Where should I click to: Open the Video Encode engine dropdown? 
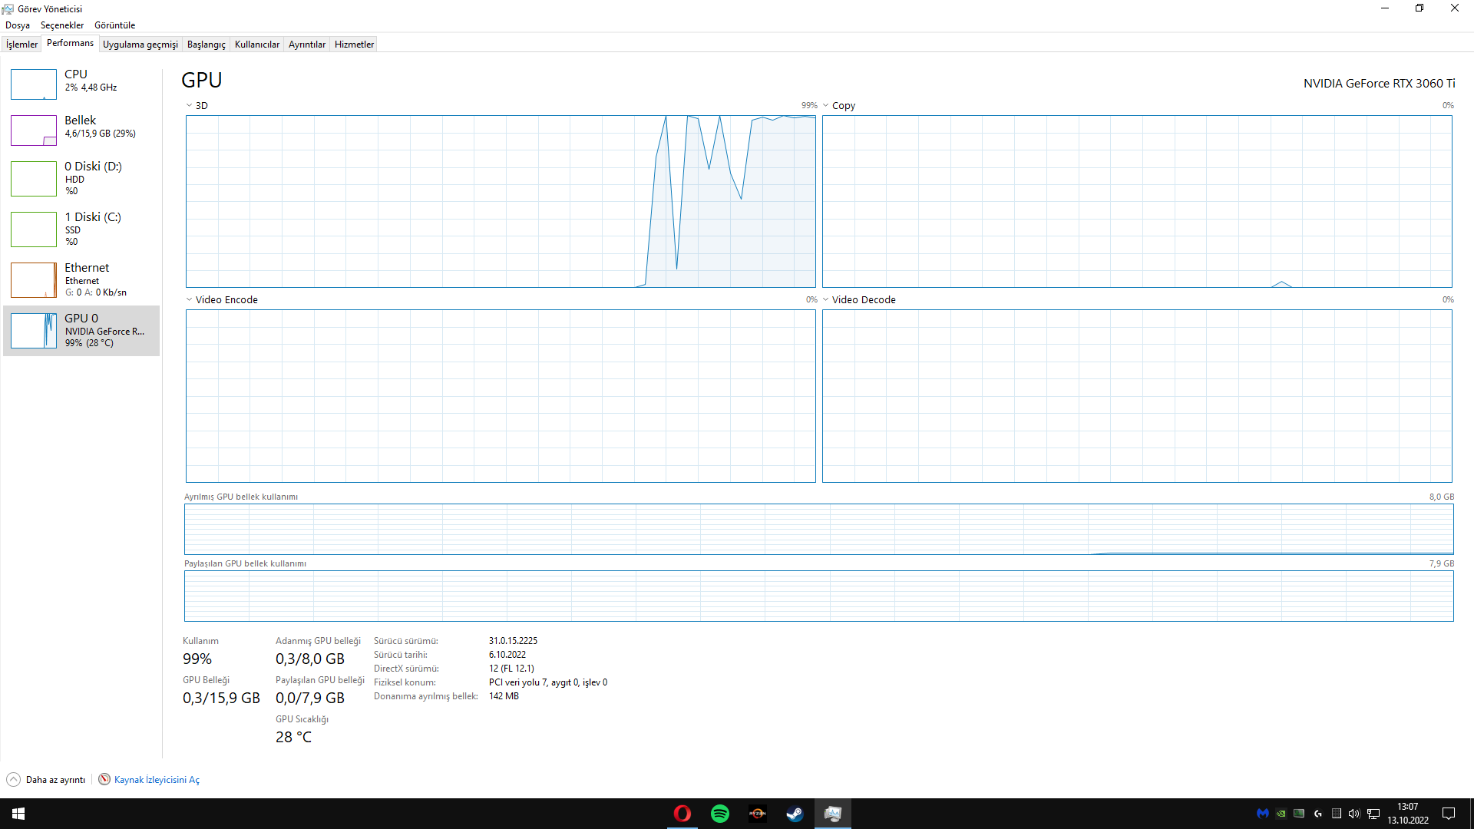(x=190, y=300)
